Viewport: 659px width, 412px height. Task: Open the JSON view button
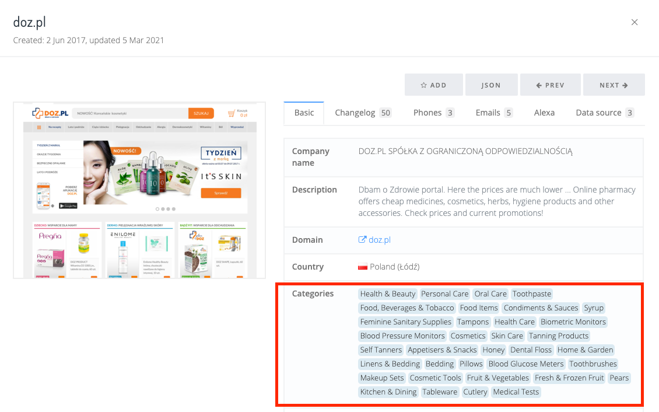[491, 85]
